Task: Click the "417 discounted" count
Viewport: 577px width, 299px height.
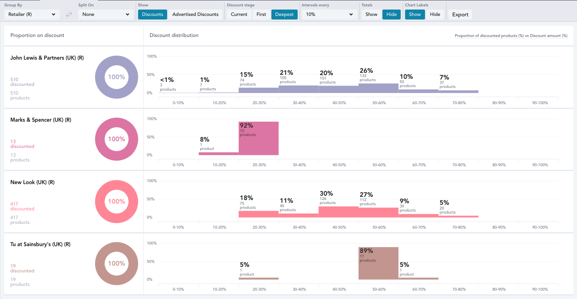Action: click(x=22, y=206)
